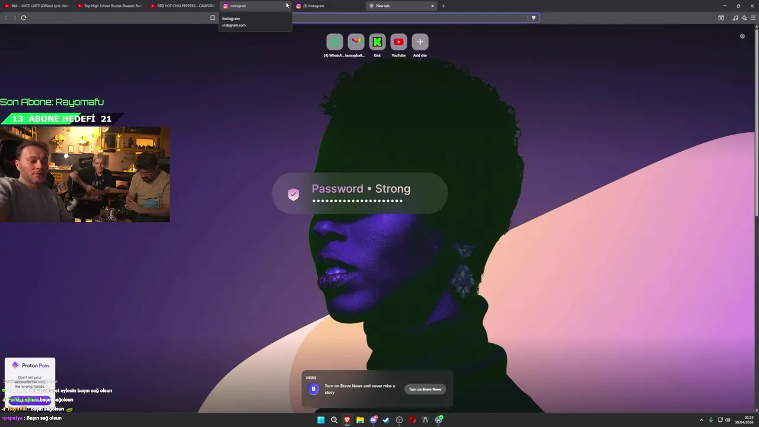Switch to the (5) Instagram tab
759x427 pixels.
tap(328, 6)
